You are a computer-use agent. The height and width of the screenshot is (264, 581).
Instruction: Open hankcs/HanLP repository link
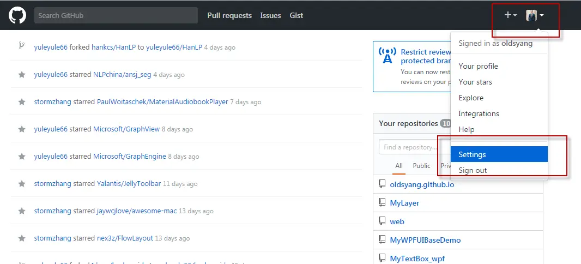(114, 47)
